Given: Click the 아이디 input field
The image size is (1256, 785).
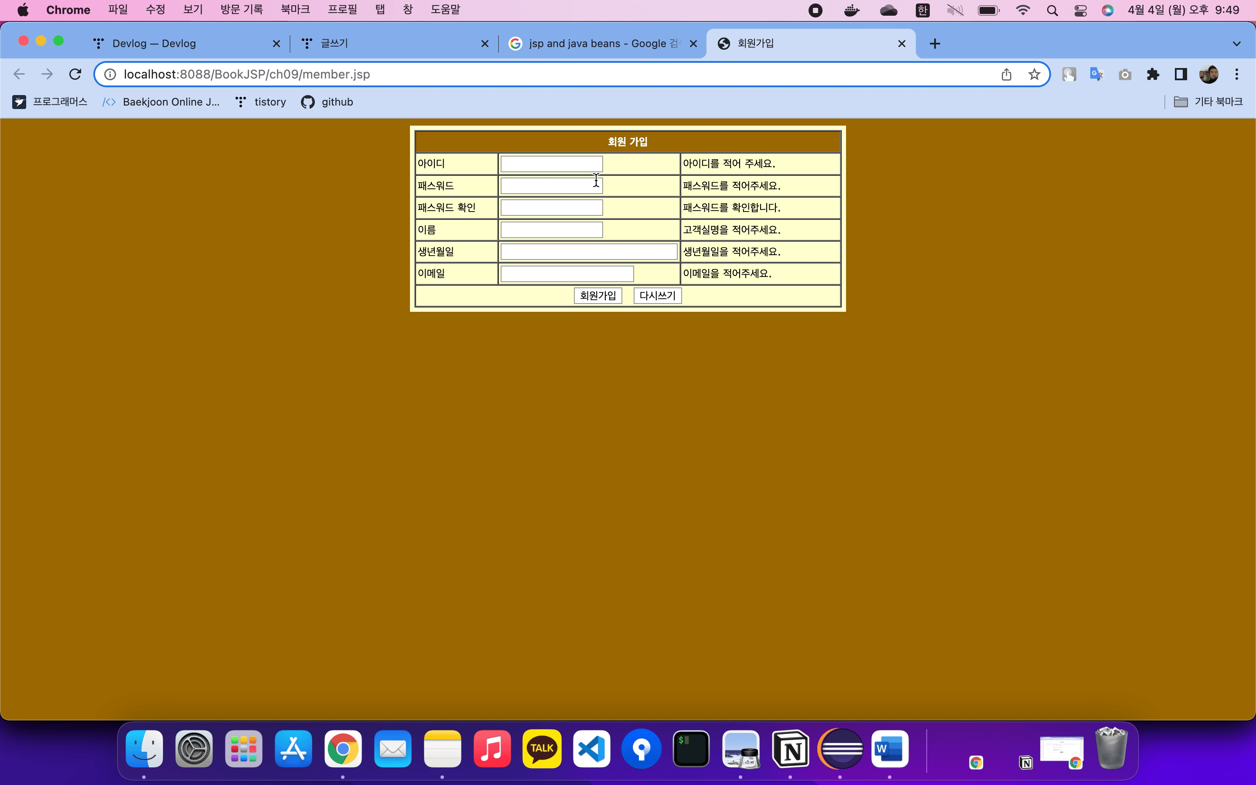Looking at the screenshot, I should click(551, 164).
